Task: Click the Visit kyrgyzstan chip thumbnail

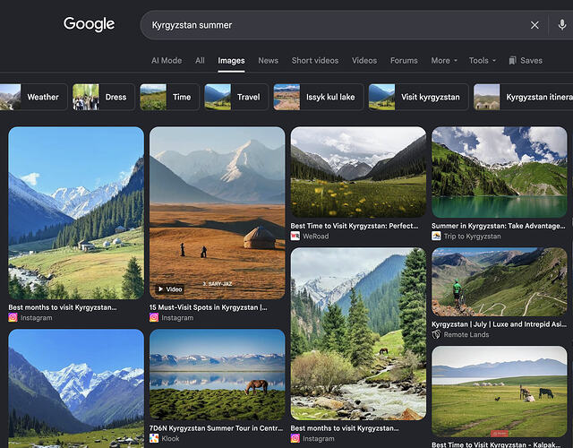Action: click(382, 97)
